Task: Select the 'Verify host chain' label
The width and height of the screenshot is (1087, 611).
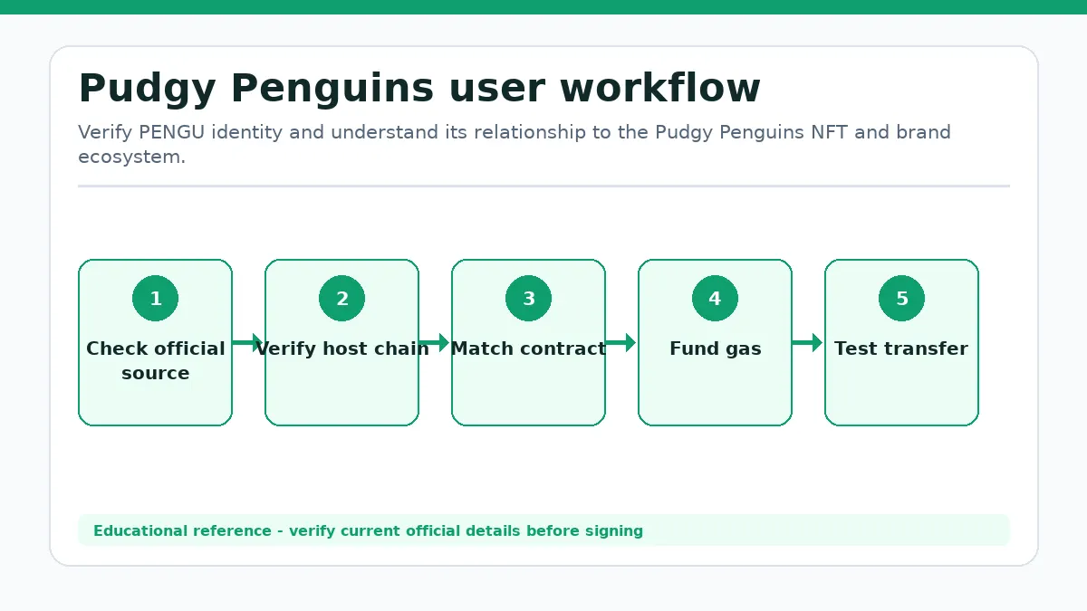Action: (x=341, y=348)
